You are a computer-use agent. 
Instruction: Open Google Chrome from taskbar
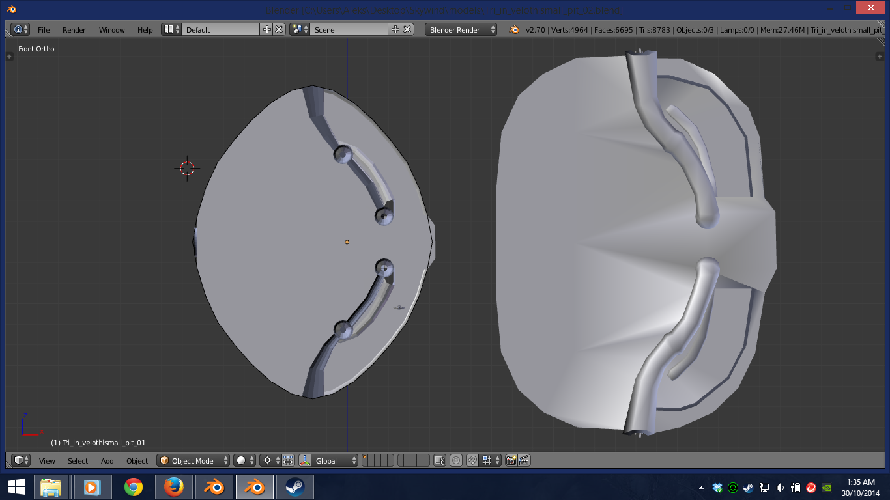click(134, 487)
